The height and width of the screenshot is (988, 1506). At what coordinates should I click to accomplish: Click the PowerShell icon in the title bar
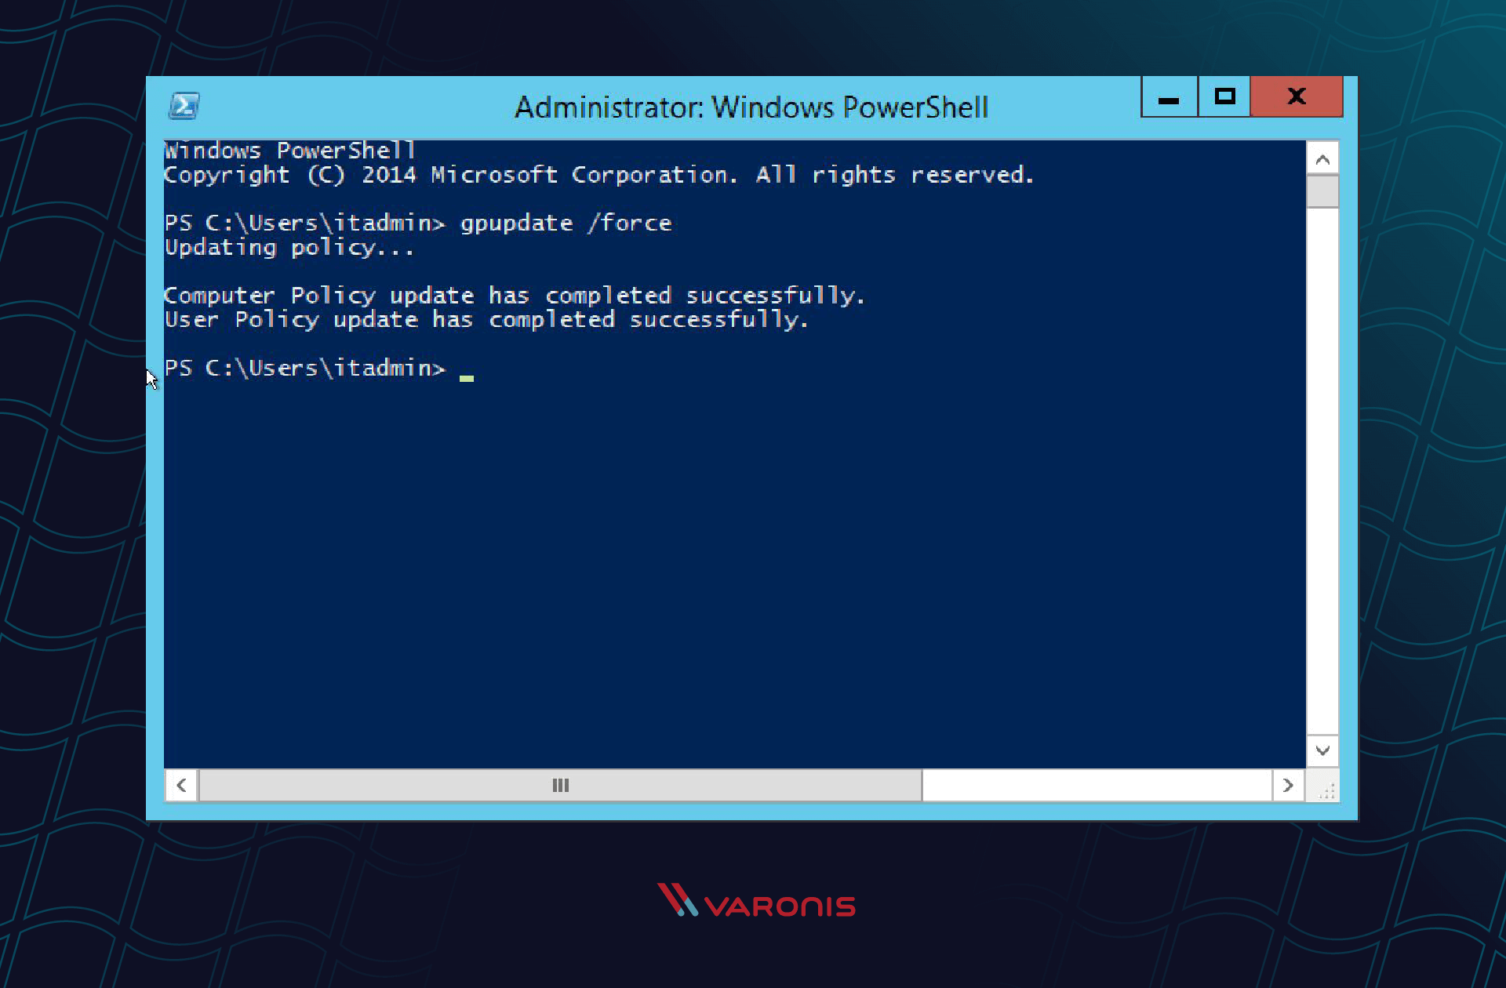click(184, 105)
